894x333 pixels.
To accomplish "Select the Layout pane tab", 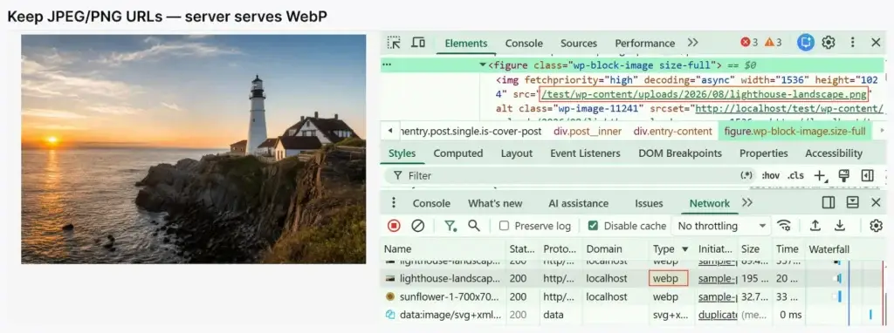I will click(x=517, y=153).
